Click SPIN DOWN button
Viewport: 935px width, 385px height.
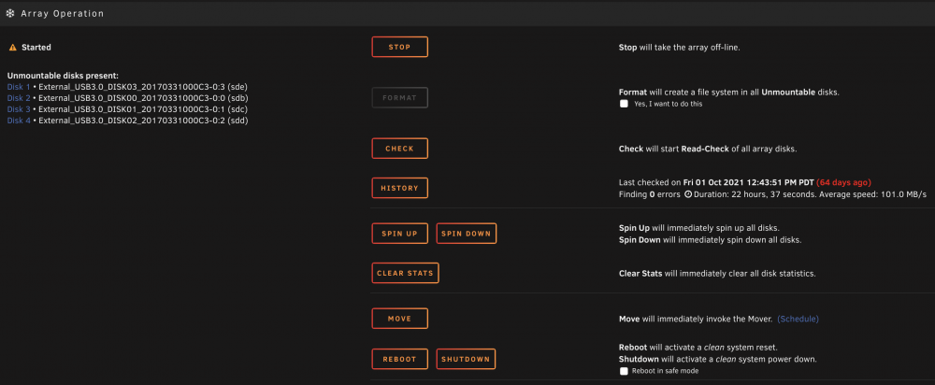[x=467, y=234]
